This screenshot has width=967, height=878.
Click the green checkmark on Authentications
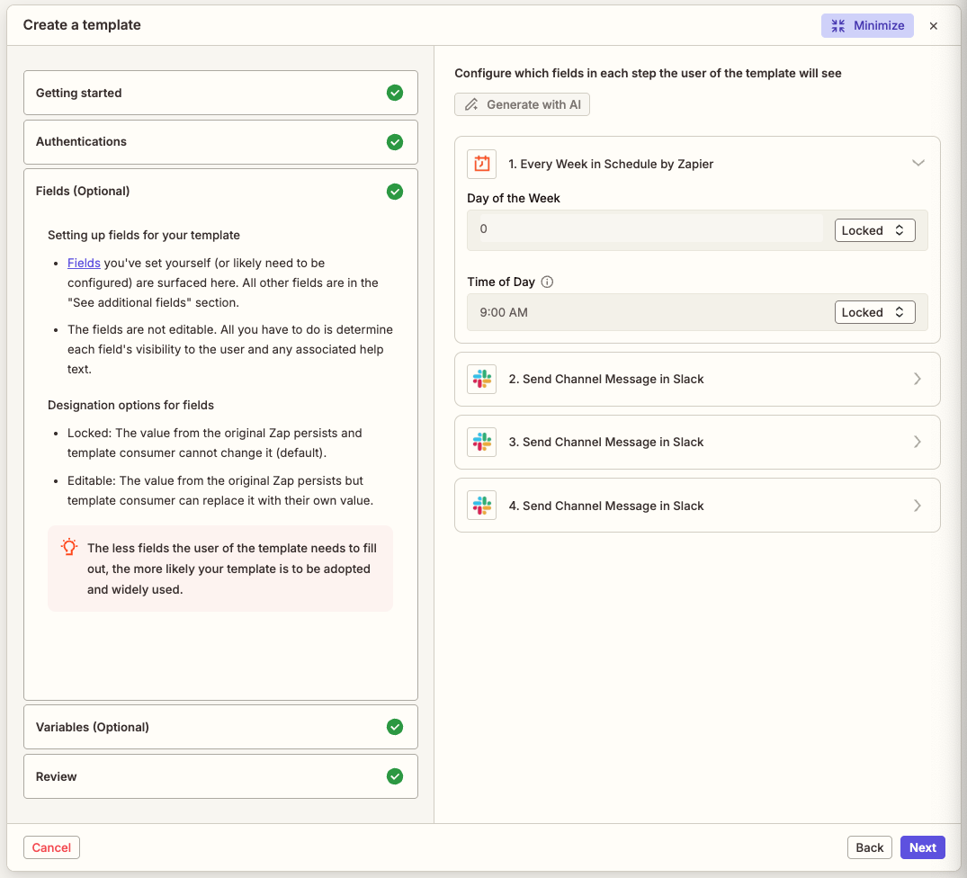click(x=395, y=142)
